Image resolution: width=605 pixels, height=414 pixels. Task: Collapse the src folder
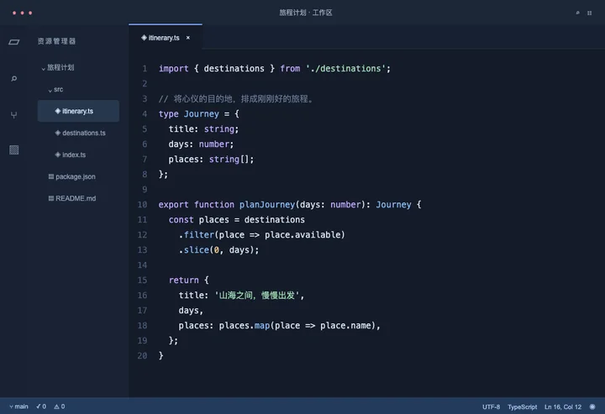(50, 90)
